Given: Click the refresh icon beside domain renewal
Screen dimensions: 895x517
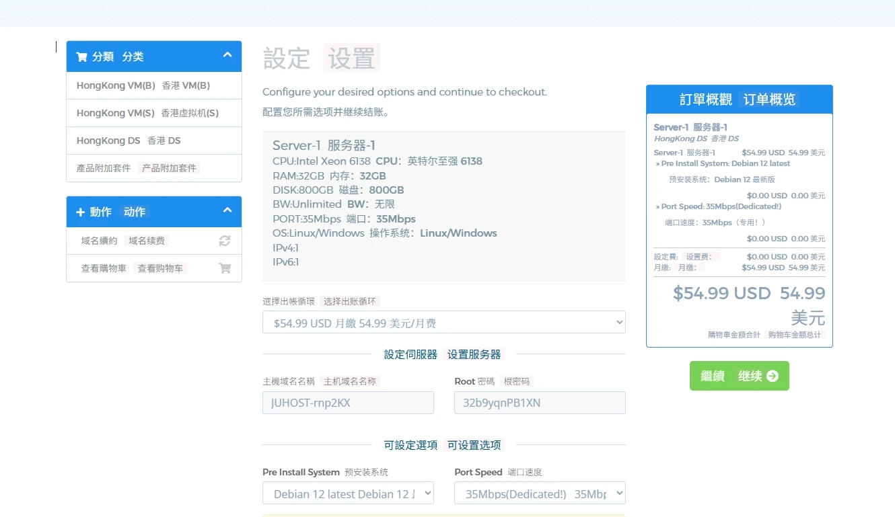Looking at the screenshot, I should click(x=225, y=241).
